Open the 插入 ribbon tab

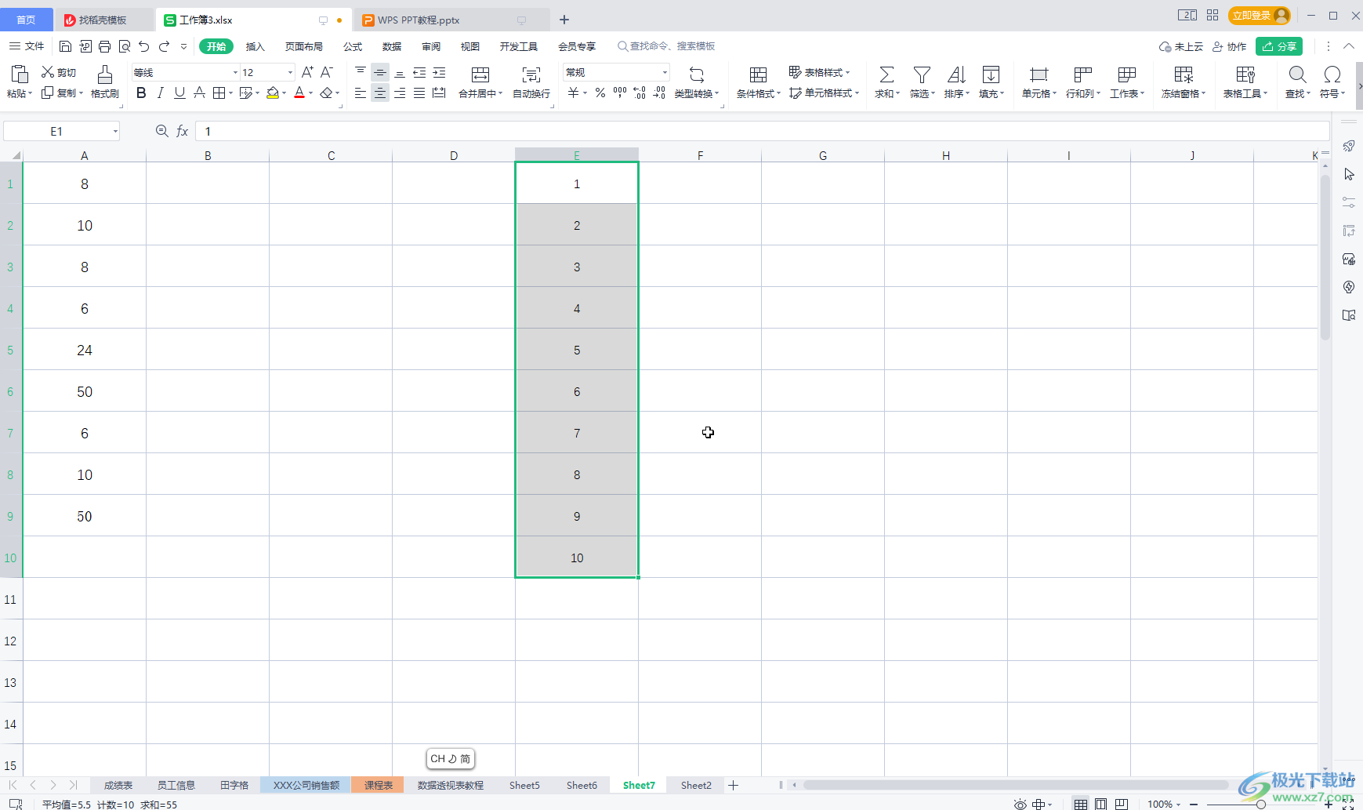[x=256, y=46]
